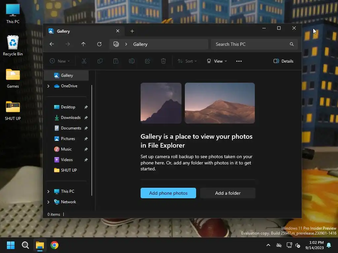
Task: Select Gallery in the navigation pane
Action: 66,75
